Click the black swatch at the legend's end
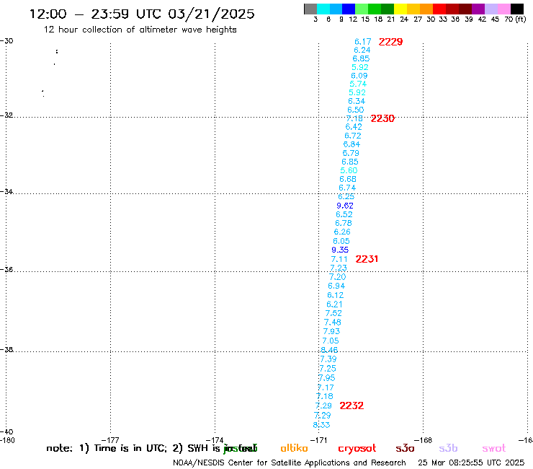This screenshot has width=533, height=469. point(516,9)
